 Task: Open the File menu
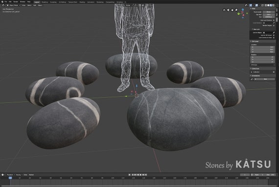pos(6,2)
